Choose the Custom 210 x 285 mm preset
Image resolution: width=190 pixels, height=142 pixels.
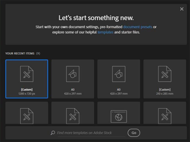tap(165, 79)
